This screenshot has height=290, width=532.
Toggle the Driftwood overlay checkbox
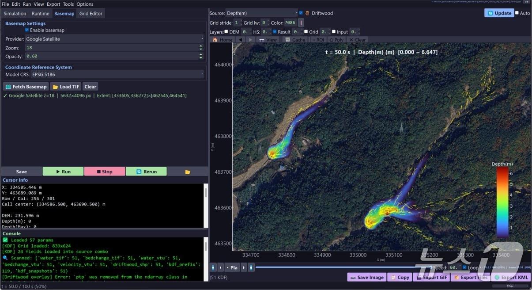tap(301, 13)
